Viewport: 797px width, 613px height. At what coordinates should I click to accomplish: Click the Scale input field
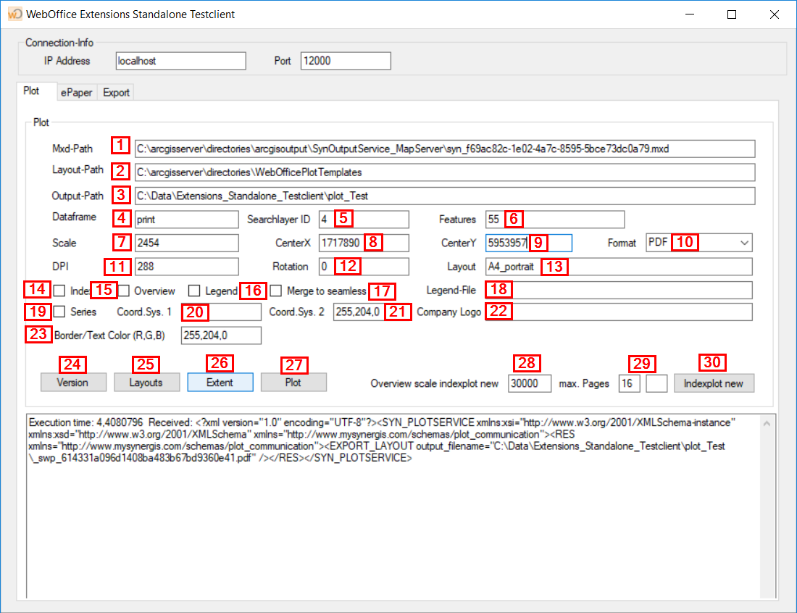click(188, 243)
